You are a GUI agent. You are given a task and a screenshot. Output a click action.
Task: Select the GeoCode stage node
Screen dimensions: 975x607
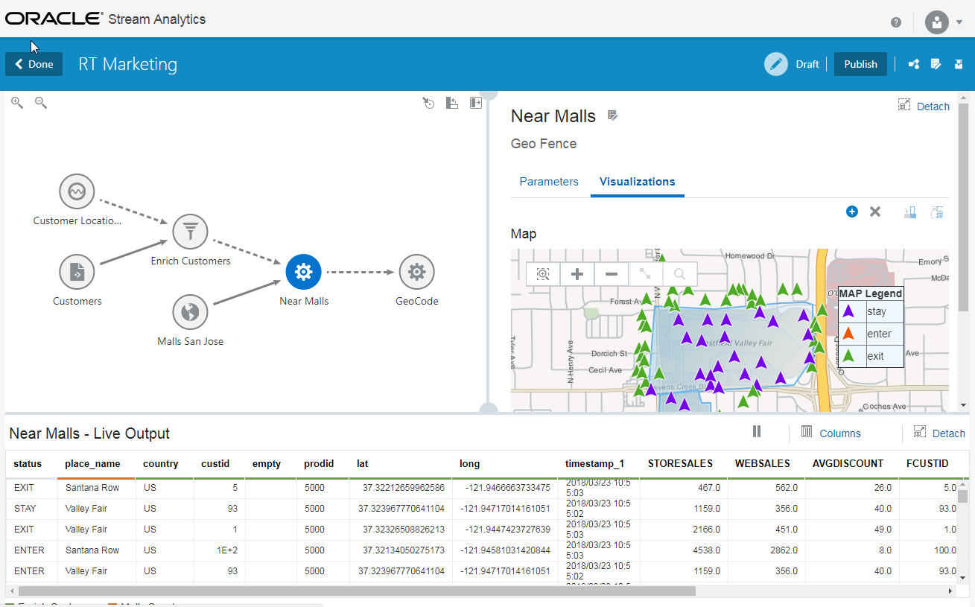(x=416, y=273)
